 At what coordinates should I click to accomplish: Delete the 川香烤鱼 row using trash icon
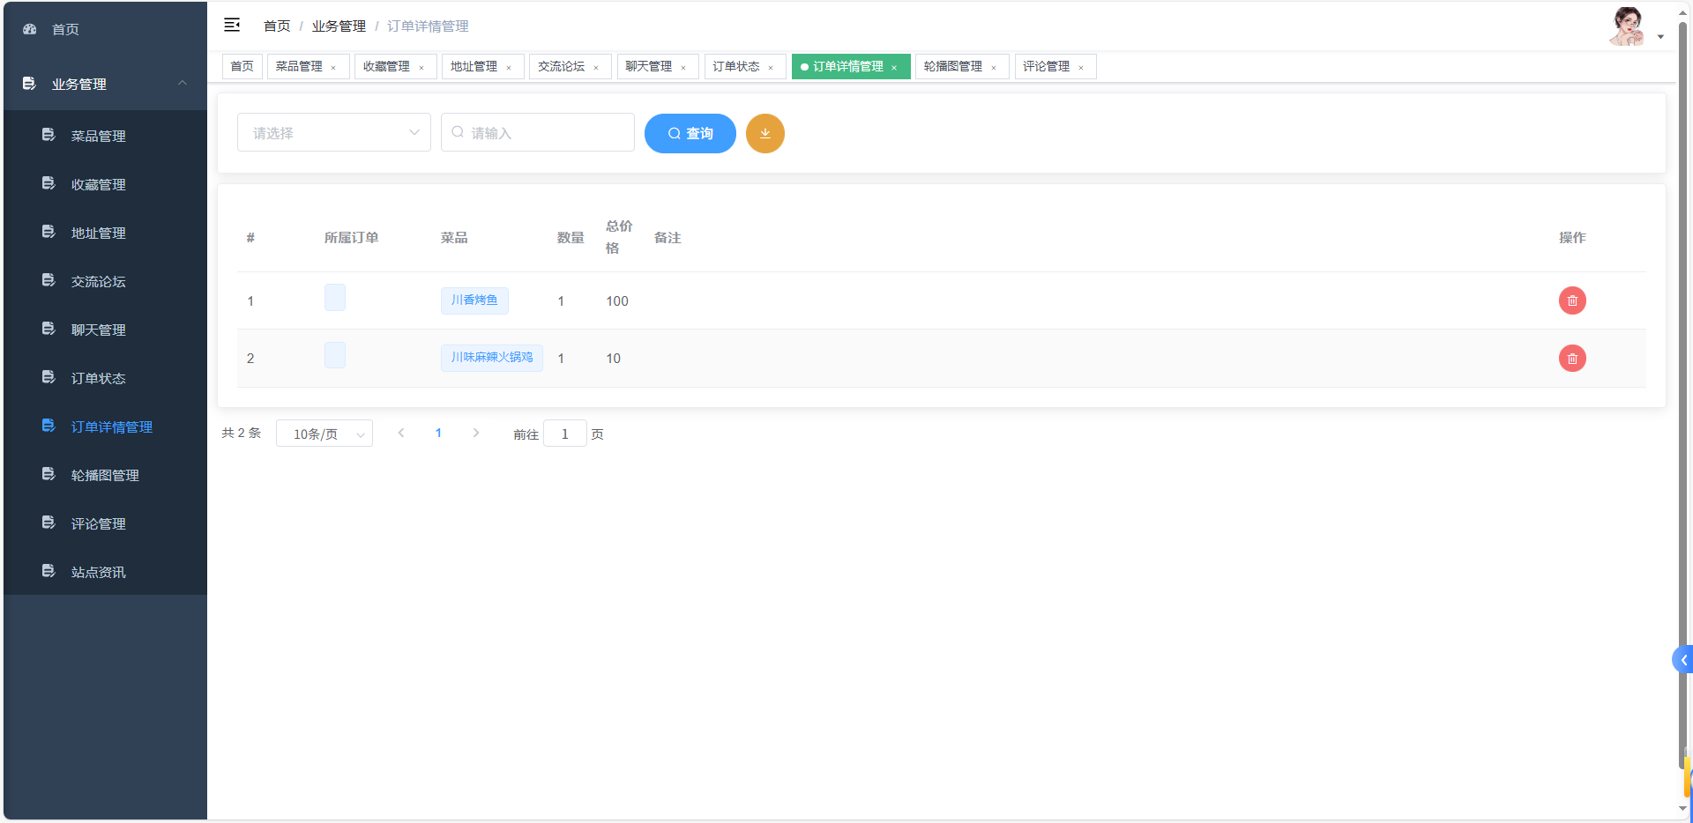point(1572,300)
